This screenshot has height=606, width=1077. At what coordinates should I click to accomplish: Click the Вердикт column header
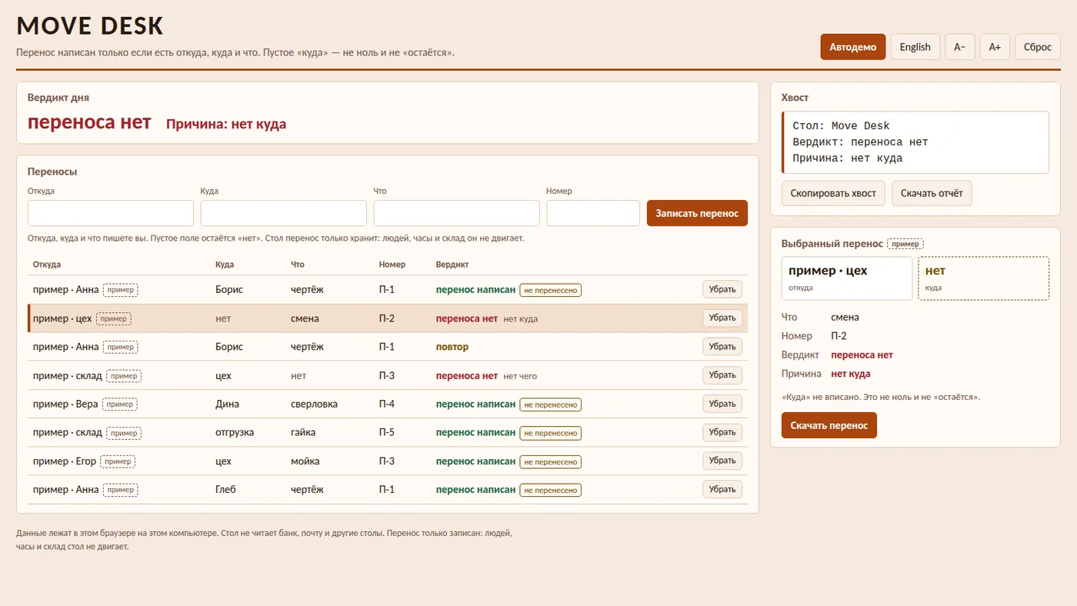452,265
